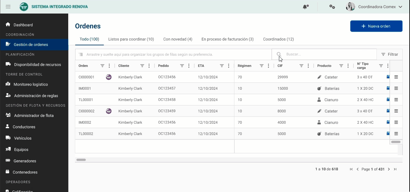
Task: Click pedido cell OC123457
Action: (x=167, y=88)
